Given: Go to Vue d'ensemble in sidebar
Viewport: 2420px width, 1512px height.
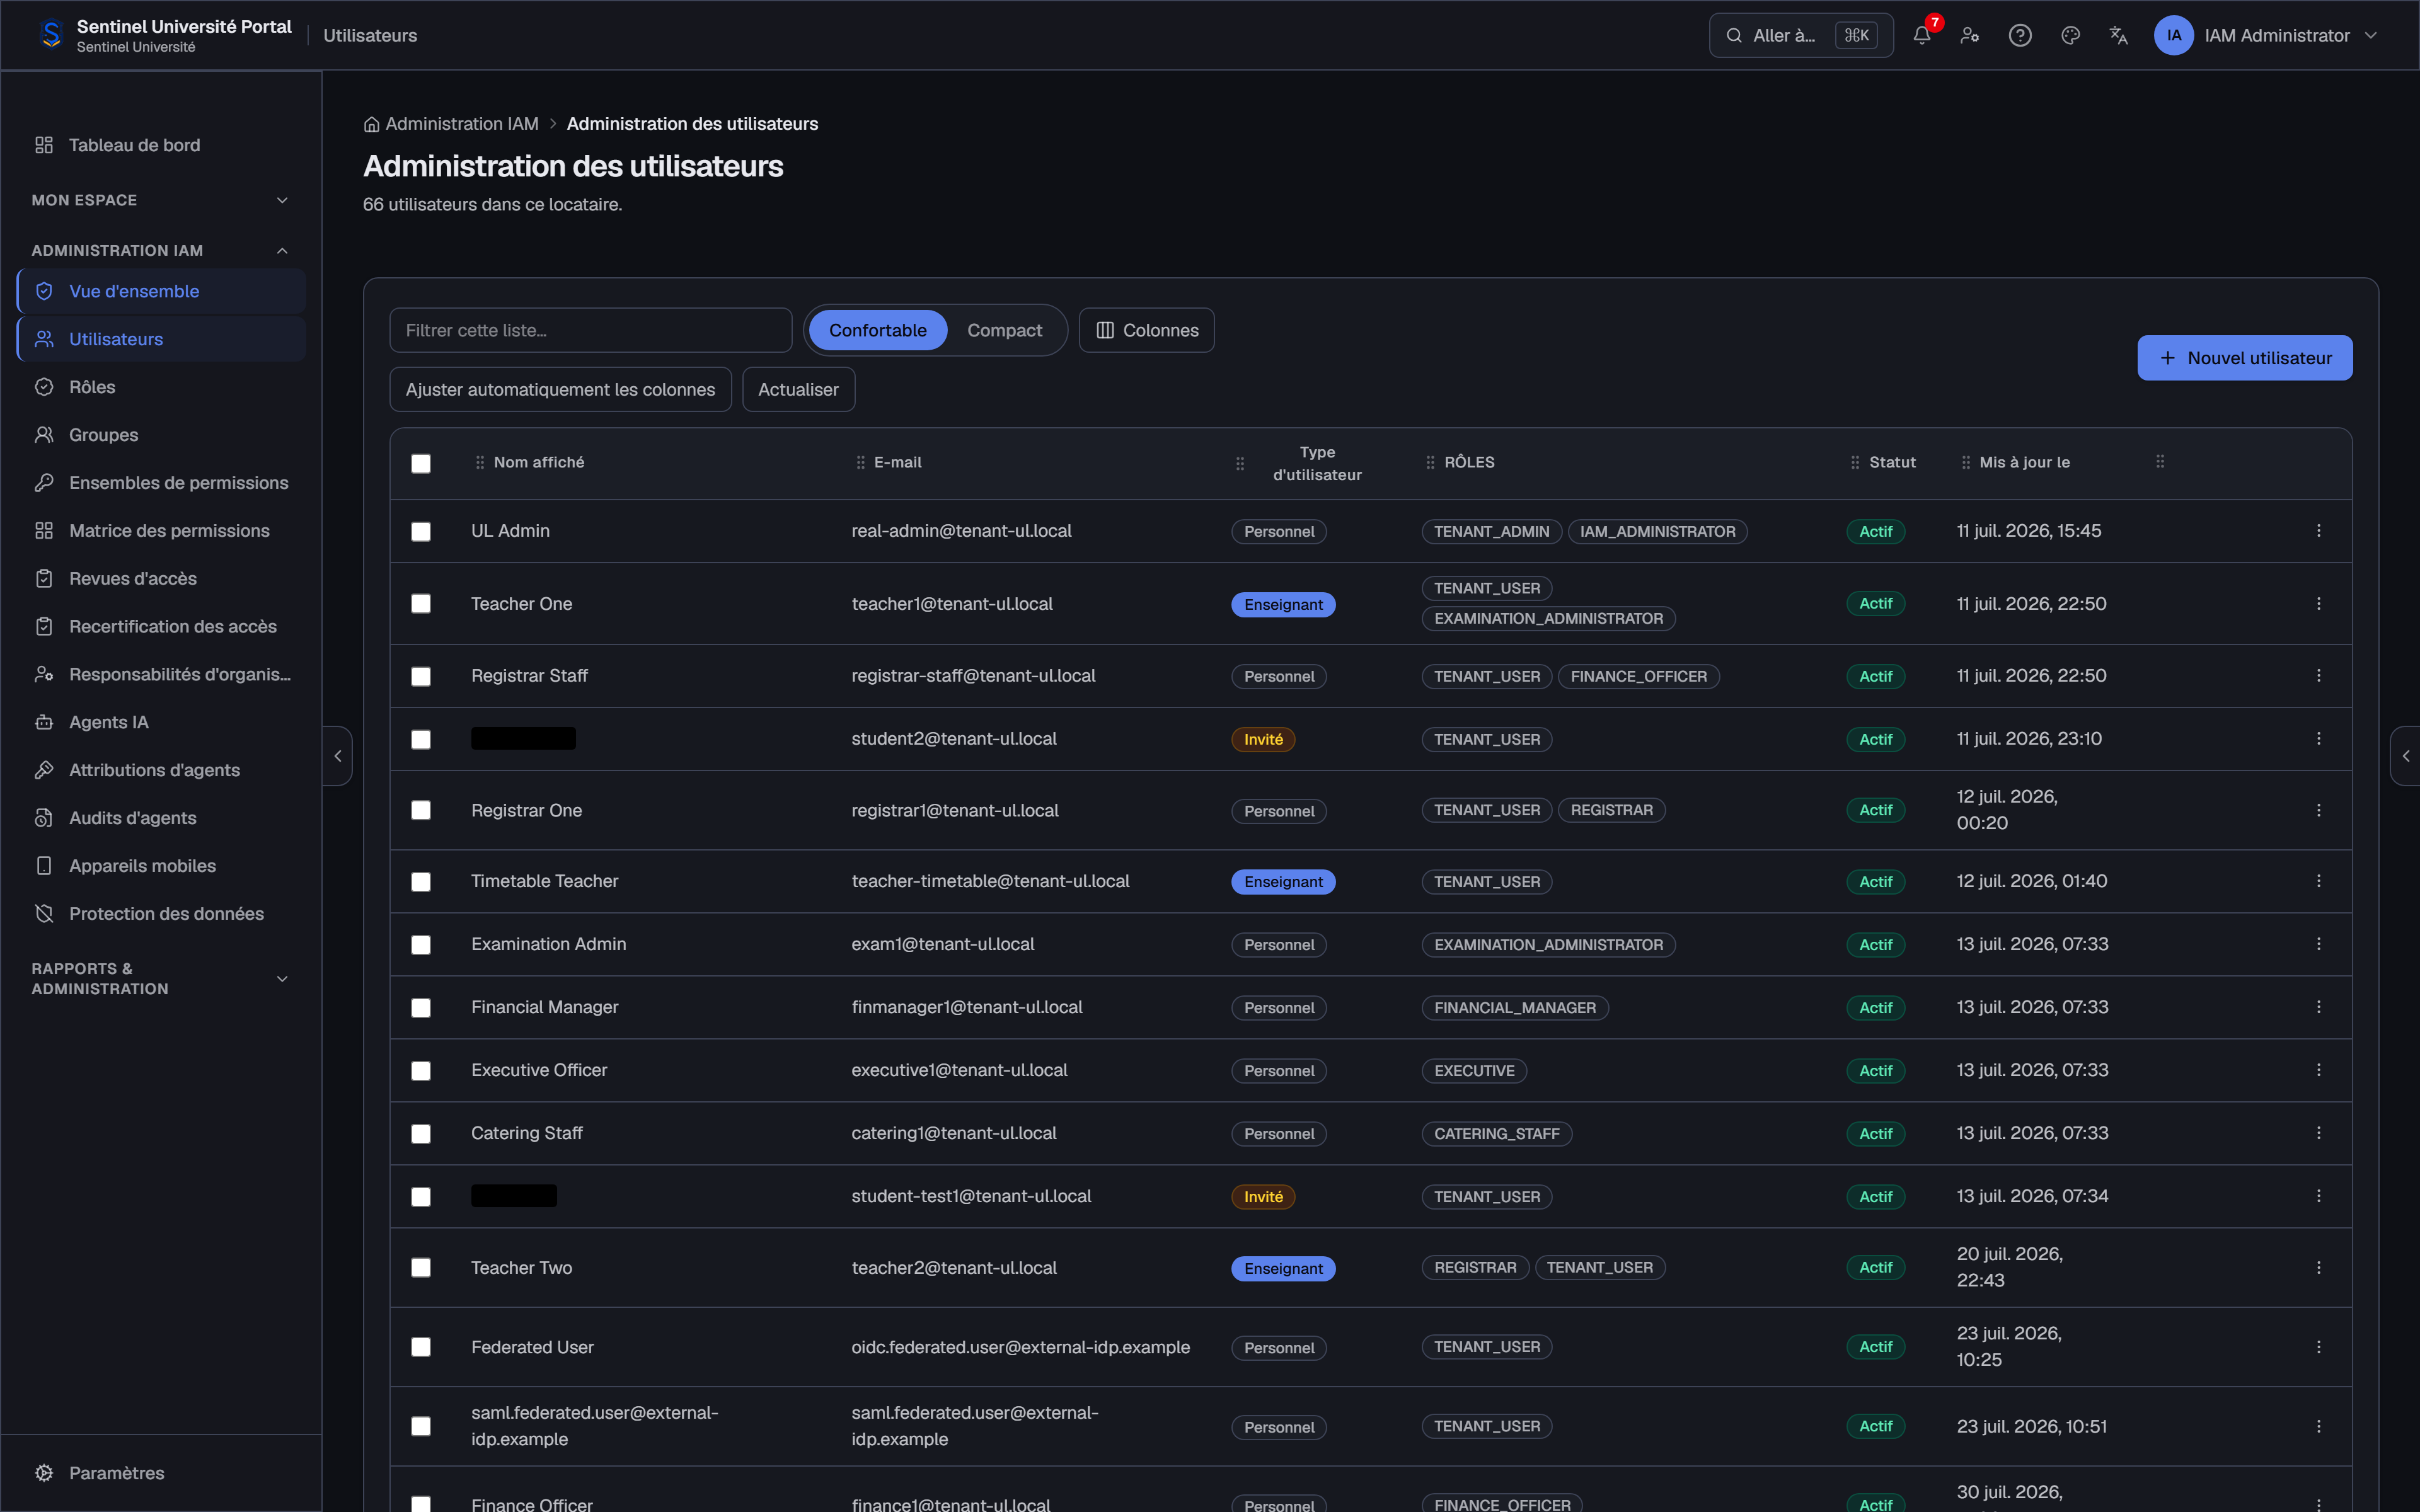Looking at the screenshot, I should pyautogui.click(x=161, y=291).
